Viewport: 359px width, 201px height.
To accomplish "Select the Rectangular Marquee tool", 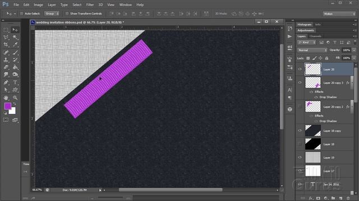I will (x=6, y=30).
